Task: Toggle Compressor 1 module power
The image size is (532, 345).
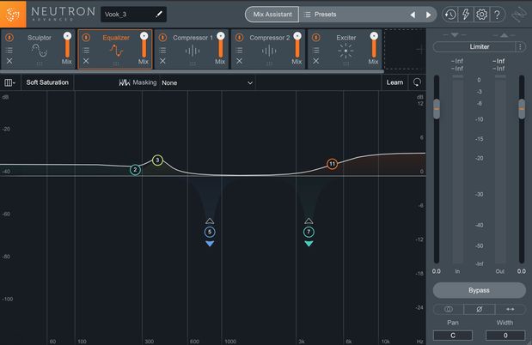Action: click(x=162, y=37)
